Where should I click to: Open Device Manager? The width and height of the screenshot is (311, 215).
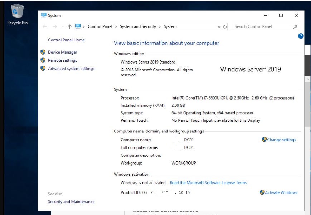[x=63, y=52]
